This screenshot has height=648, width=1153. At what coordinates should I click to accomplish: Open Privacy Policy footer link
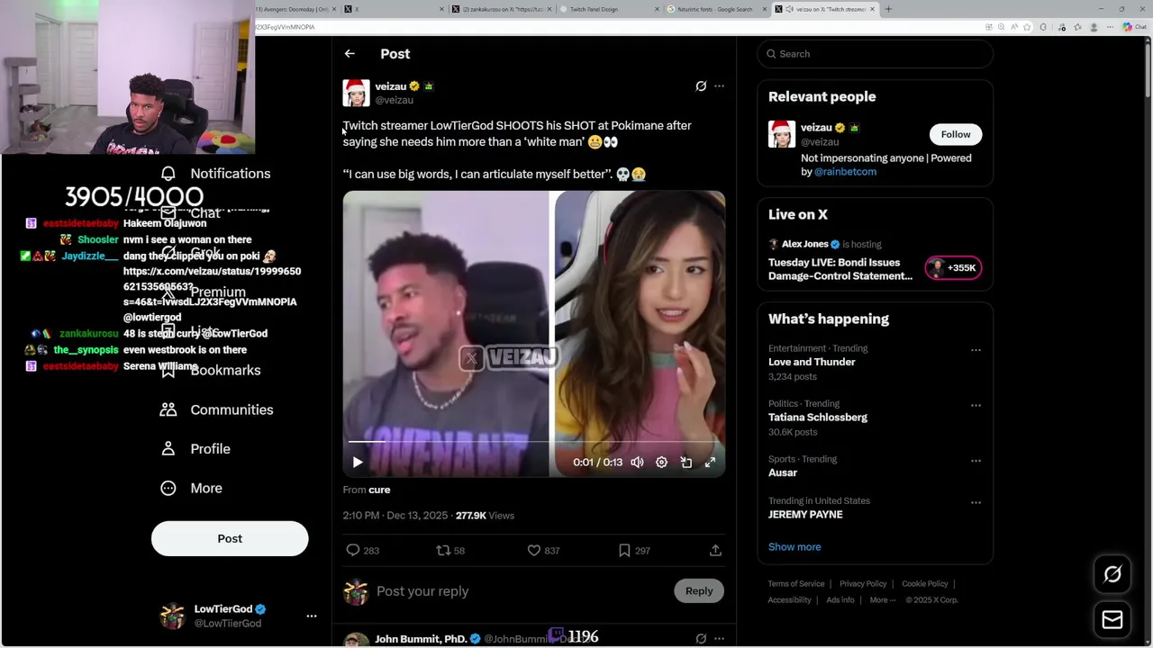point(863,584)
